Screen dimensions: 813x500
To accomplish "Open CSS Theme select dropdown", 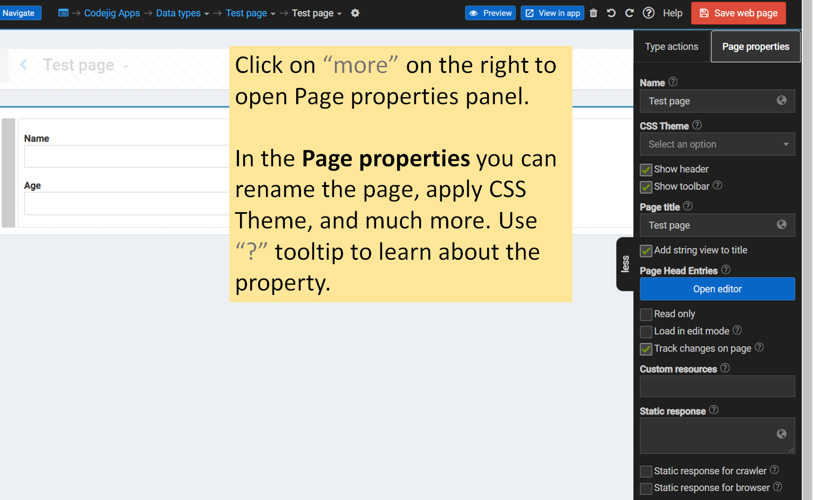I will pyautogui.click(x=717, y=144).
